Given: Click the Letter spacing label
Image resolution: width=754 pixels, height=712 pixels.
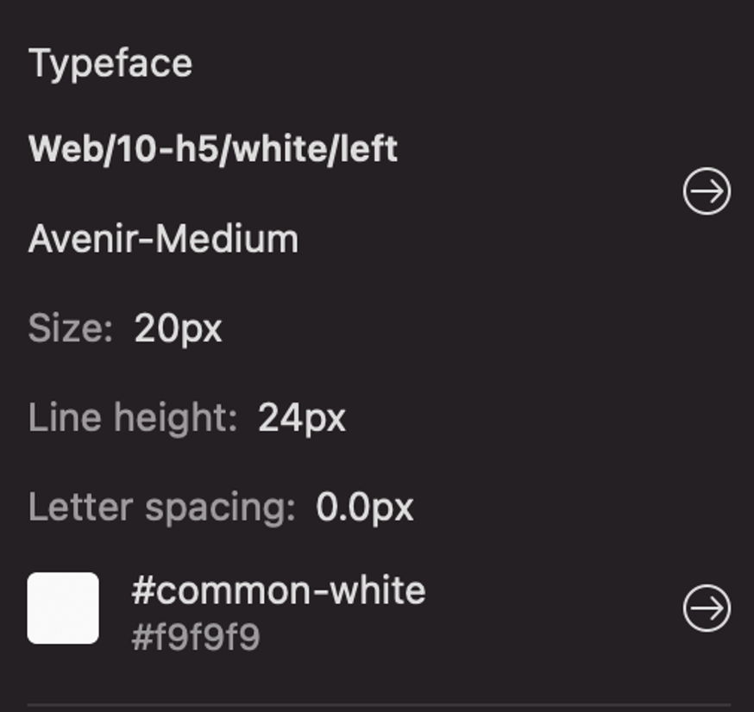Looking at the screenshot, I should pyautogui.click(x=161, y=508).
